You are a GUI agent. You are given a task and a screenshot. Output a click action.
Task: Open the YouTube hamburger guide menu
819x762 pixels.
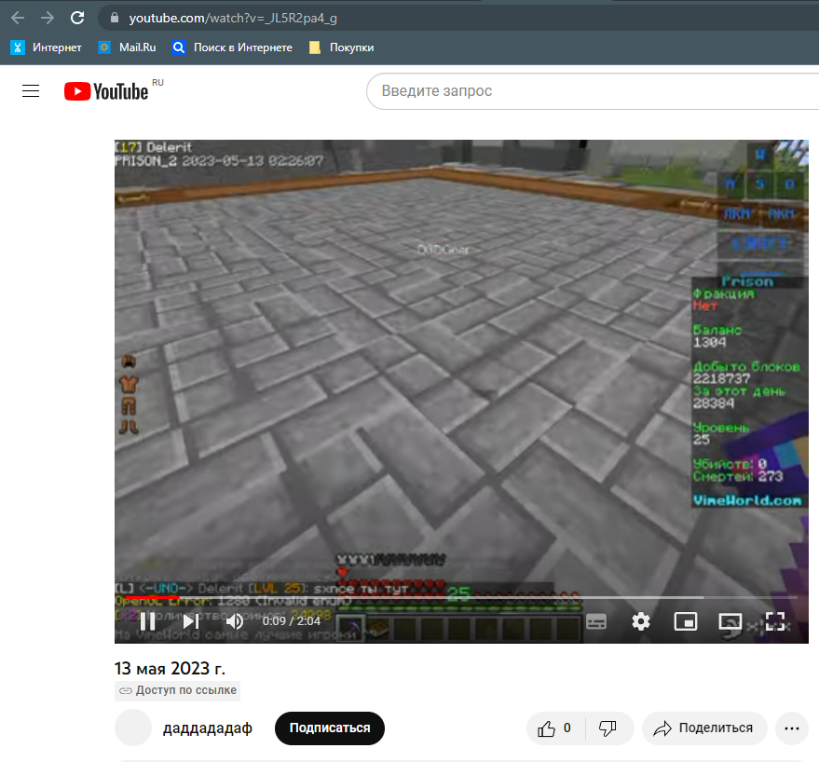tap(31, 91)
